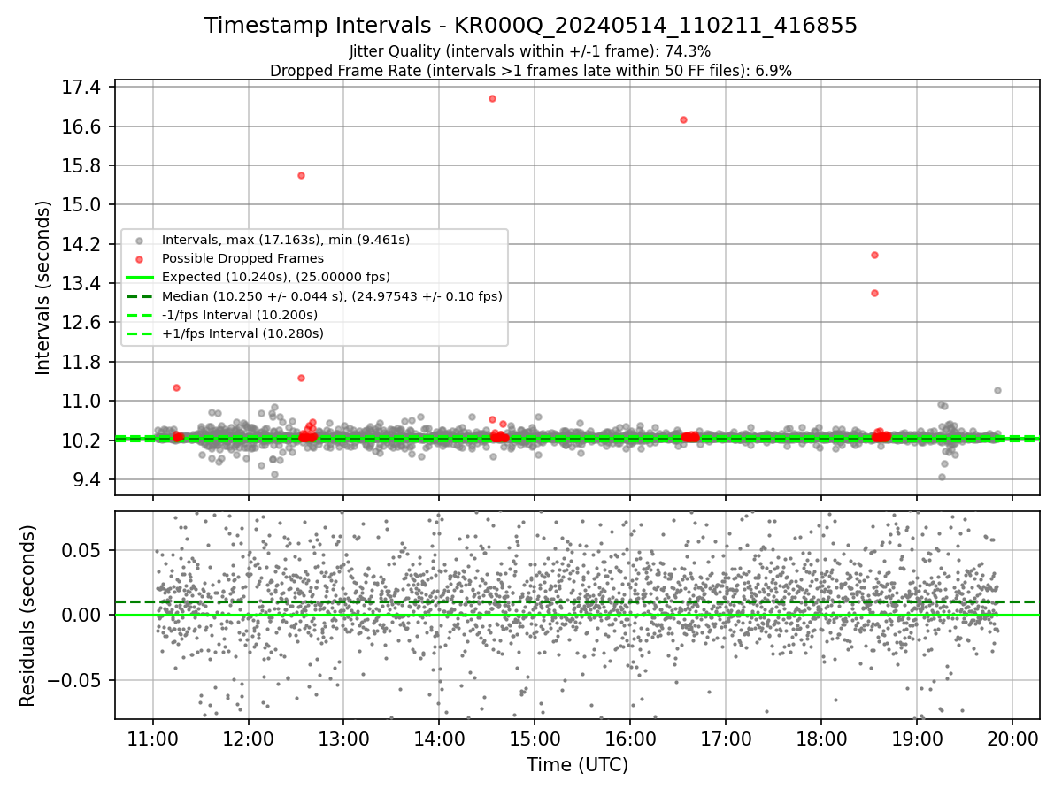1062x796 pixels.
Task: Click the 11.0 y-axis tick label
Action: [83, 402]
